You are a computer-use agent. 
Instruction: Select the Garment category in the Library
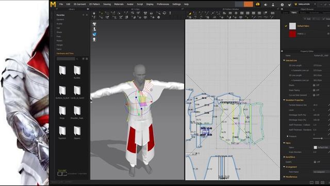tap(60, 20)
